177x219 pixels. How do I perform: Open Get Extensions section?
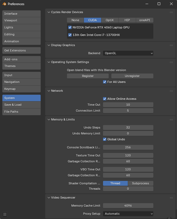point(22,50)
